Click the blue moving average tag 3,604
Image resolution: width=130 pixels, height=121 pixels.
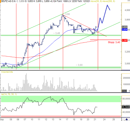pyautogui.click(x=125, y=30)
